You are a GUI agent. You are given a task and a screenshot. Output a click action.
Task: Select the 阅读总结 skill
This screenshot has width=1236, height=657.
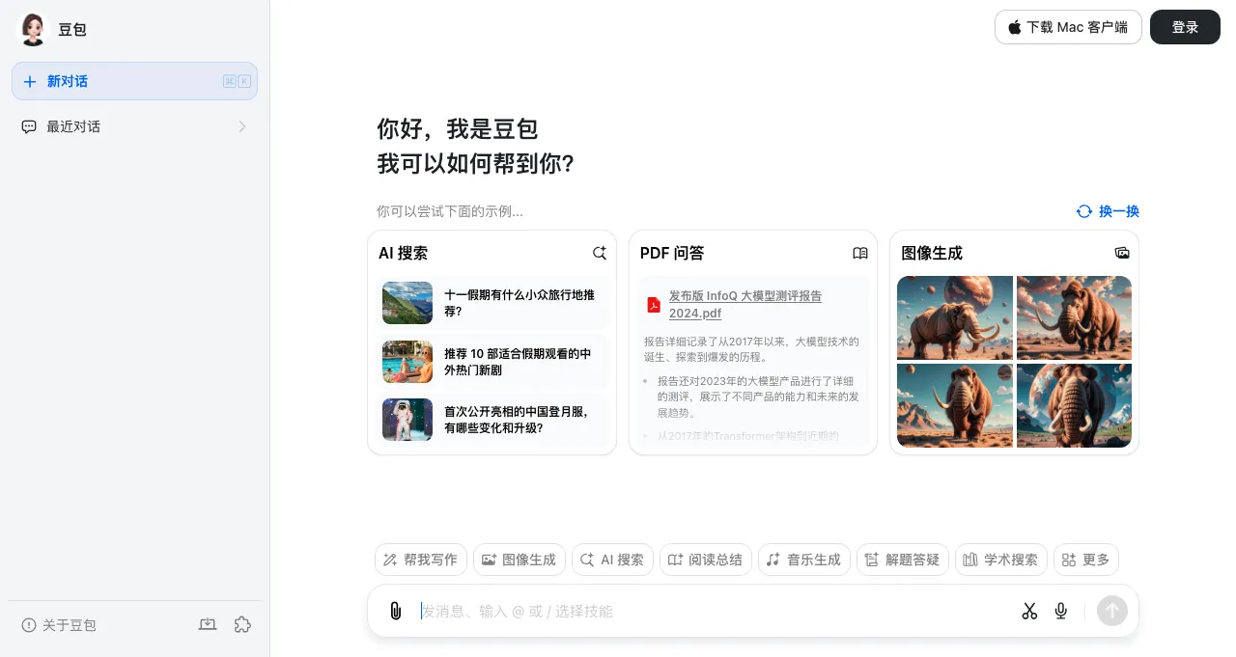pos(706,560)
